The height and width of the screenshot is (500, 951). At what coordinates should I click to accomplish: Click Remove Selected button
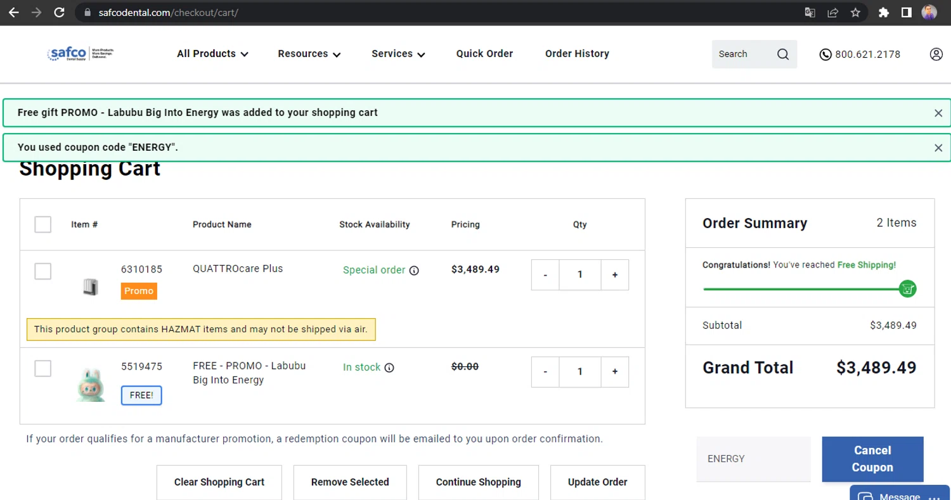[350, 482]
